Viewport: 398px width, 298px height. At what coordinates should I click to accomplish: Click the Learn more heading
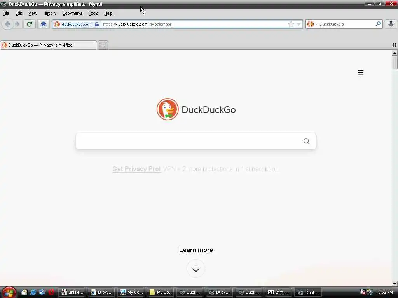[196, 250]
